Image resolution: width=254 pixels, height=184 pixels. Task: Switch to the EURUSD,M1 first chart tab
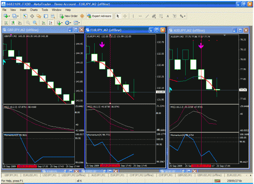[x=30, y=175]
